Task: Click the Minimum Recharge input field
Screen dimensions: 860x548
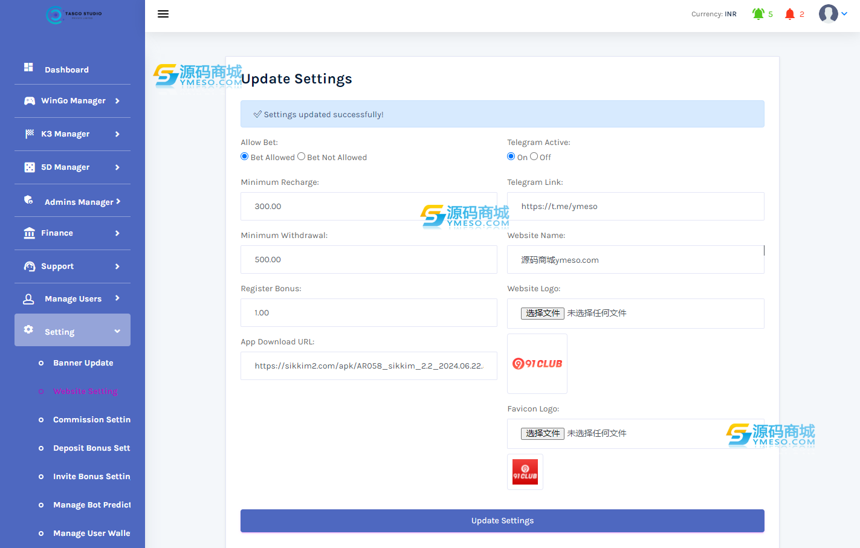Action: coord(369,207)
